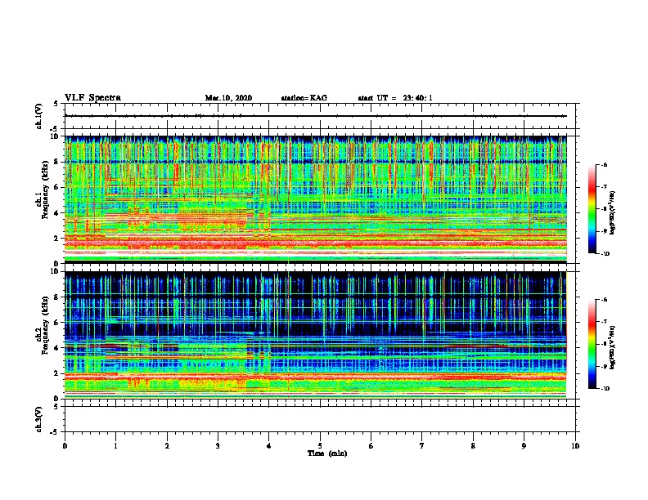
Task: Click the "6" kHz tick on ch.2 axis
Action: [57, 323]
